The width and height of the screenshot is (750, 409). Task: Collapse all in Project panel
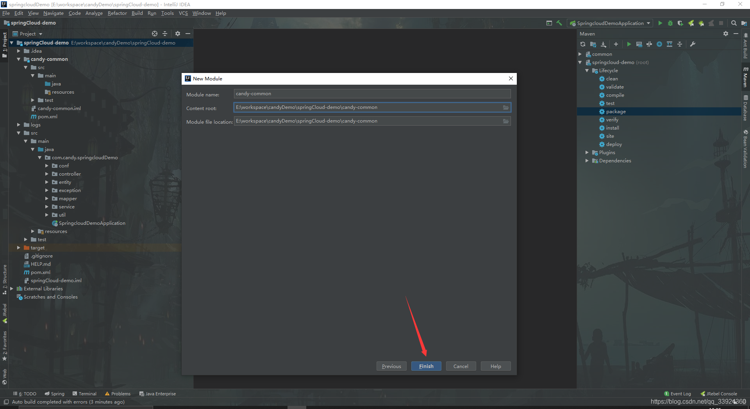(165, 34)
